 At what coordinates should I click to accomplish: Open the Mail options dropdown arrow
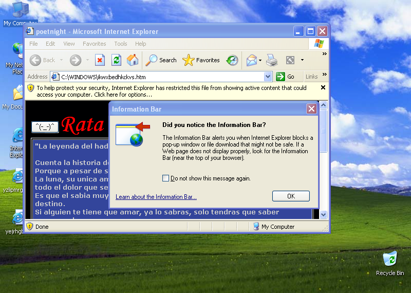[x=260, y=60]
